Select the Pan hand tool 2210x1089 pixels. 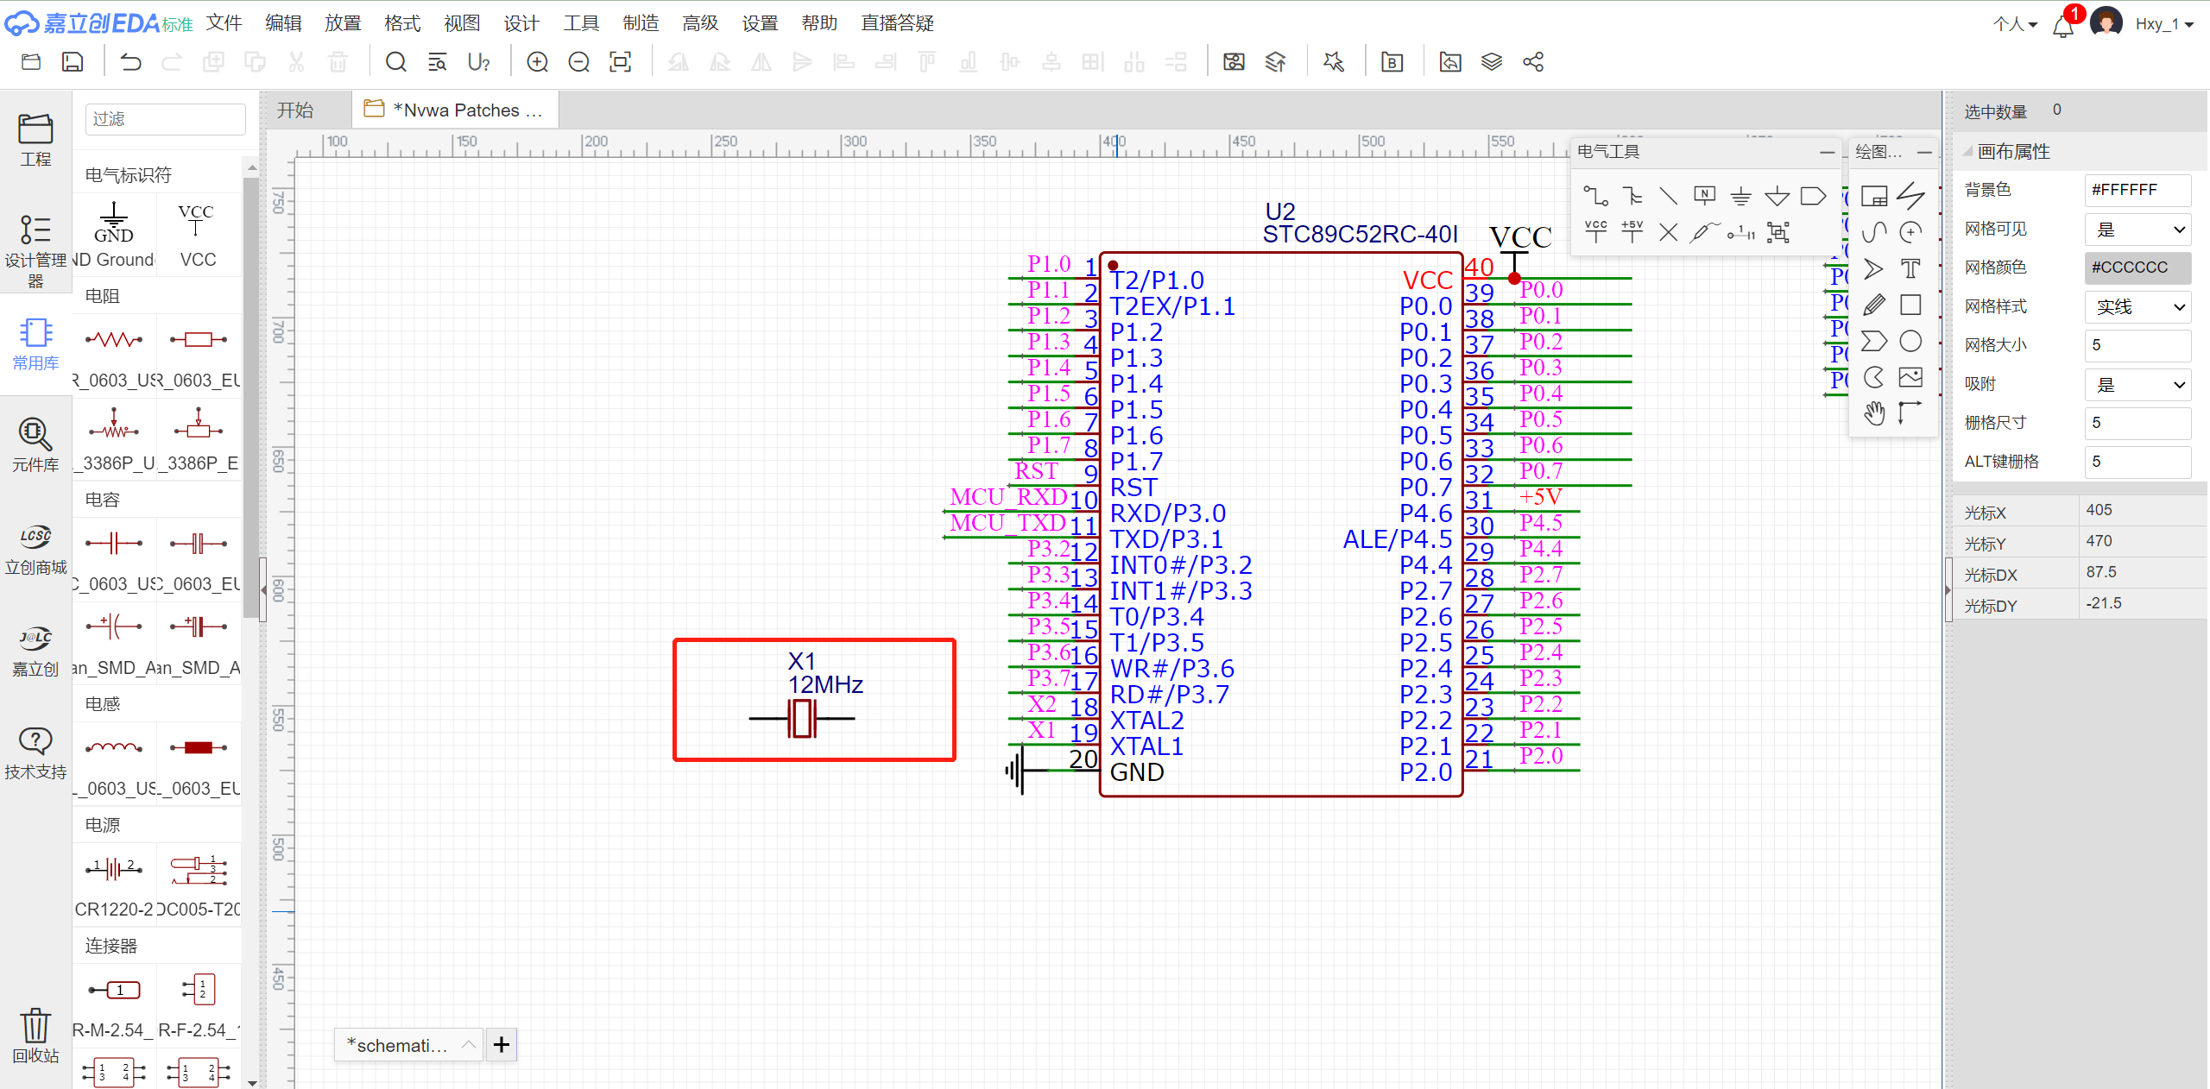(1873, 412)
